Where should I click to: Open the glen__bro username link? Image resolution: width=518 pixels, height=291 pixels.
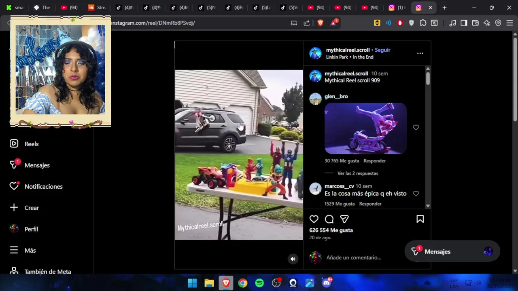336,96
